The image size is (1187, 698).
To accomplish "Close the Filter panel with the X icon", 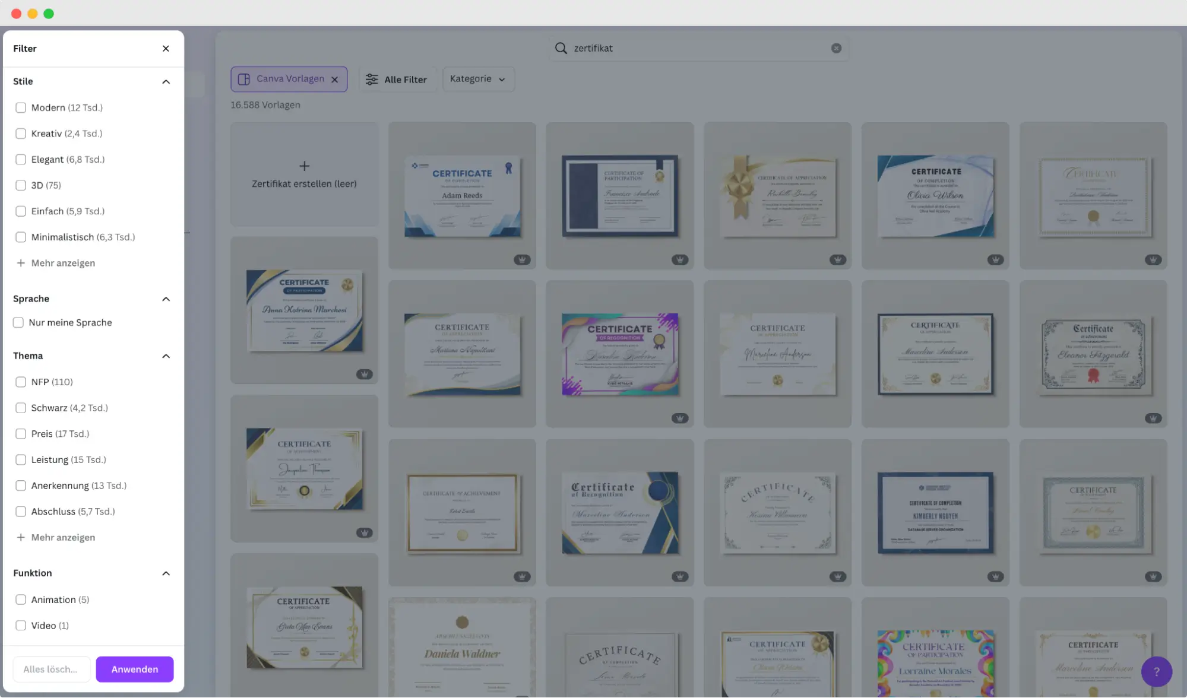I will point(166,49).
